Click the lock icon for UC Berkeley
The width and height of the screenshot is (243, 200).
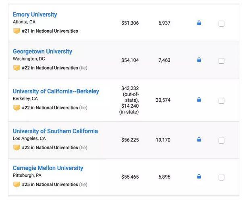point(199,100)
